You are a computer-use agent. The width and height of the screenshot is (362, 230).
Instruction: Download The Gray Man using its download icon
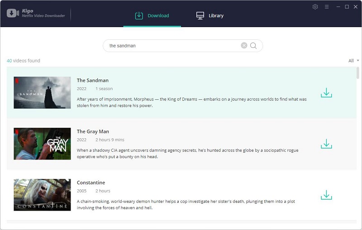click(x=326, y=144)
